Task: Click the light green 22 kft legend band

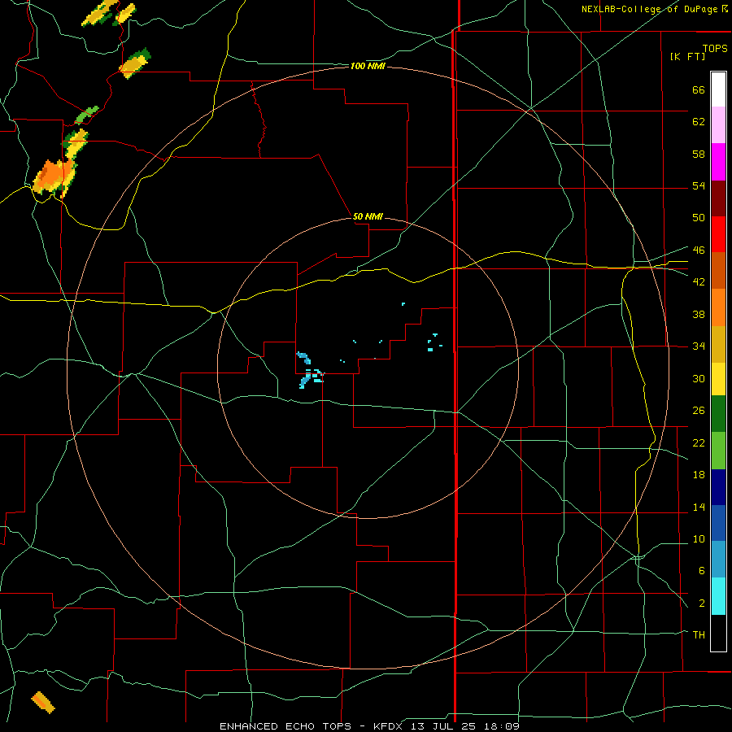Action: pos(718,451)
